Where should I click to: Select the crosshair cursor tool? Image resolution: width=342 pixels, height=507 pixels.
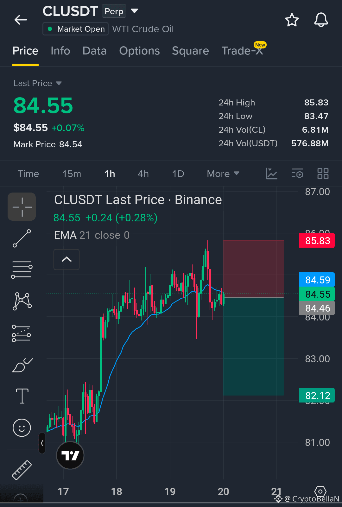coord(22,207)
